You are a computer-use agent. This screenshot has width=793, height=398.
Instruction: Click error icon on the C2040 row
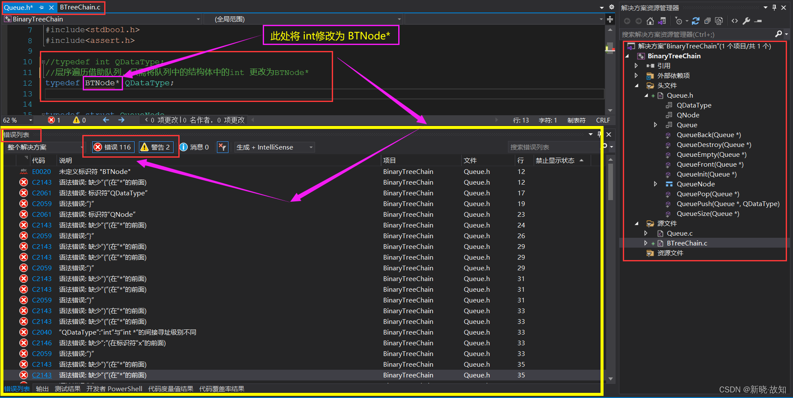click(24, 332)
